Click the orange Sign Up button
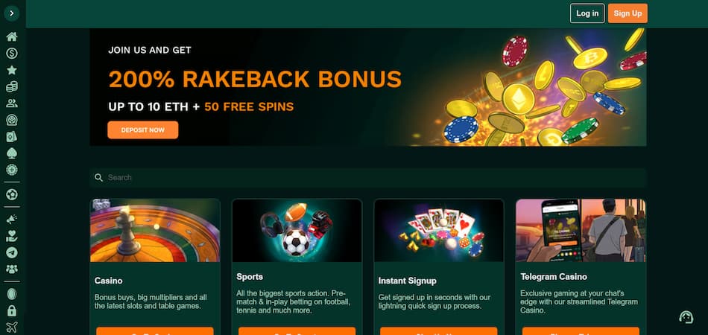Image resolution: width=708 pixels, height=335 pixels. pos(628,13)
